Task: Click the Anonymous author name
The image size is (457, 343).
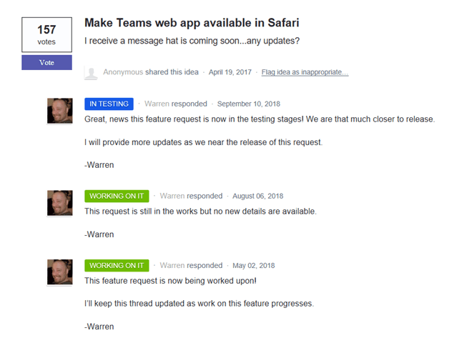Action: tap(123, 72)
